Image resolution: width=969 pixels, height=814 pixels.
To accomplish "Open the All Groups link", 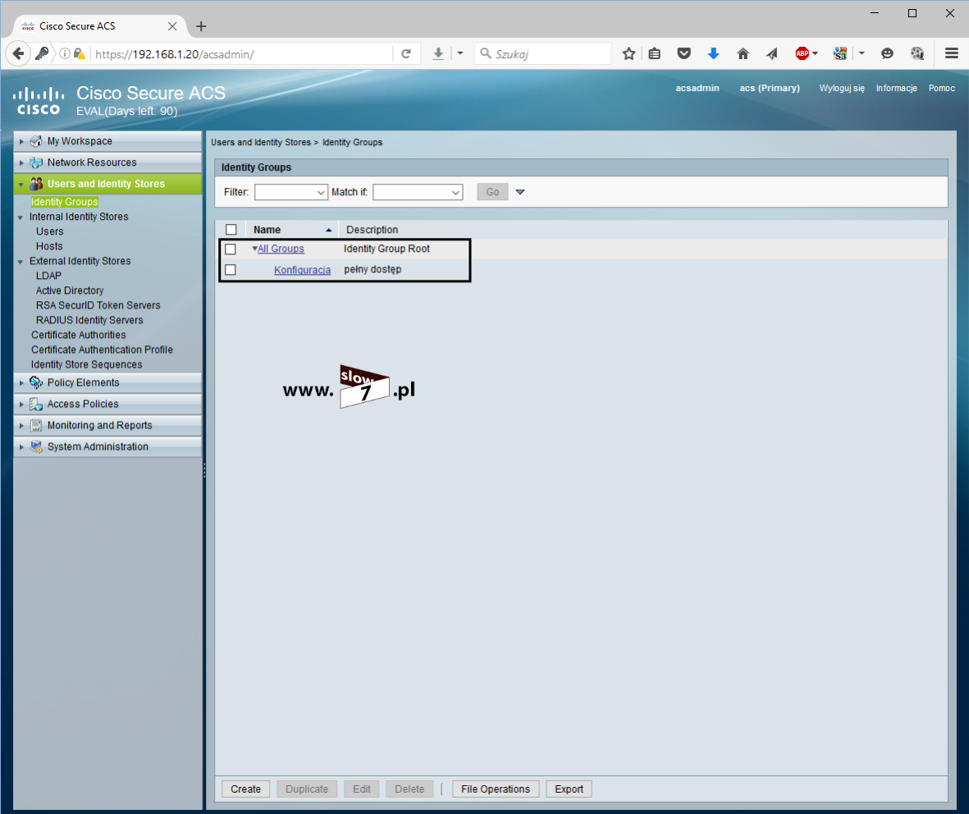I will (281, 249).
